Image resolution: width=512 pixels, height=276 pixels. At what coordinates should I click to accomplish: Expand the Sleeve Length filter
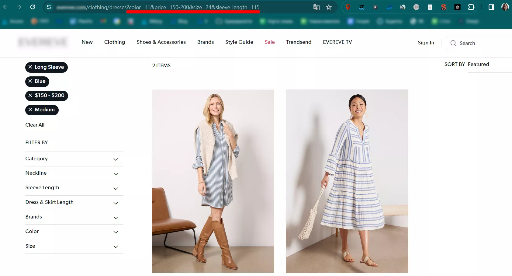coord(74,188)
